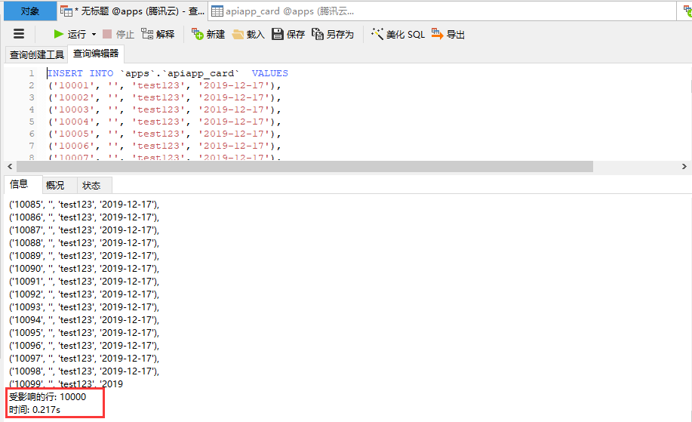
Task: Click output row '10088'
Action: pyautogui.click(x=84, y=243)
